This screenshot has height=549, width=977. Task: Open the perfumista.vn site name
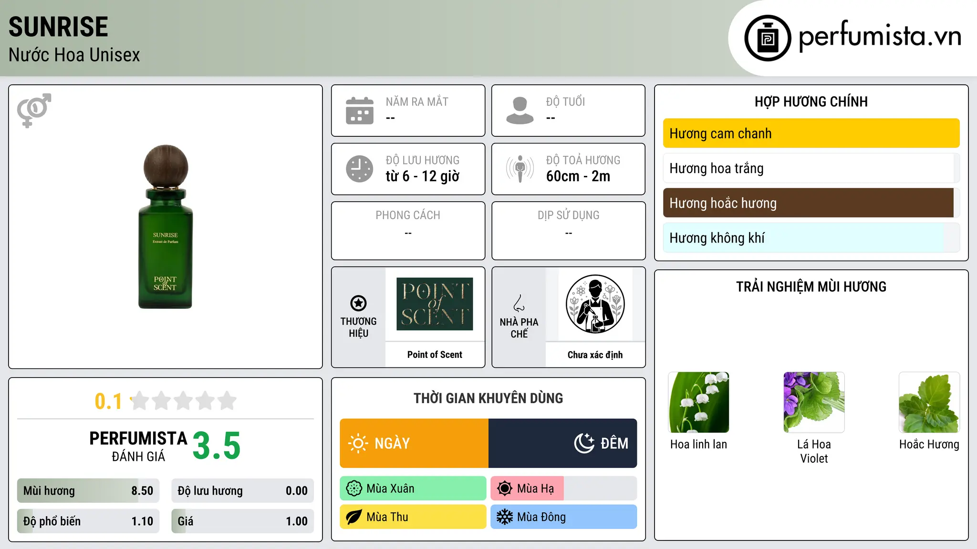880,36
